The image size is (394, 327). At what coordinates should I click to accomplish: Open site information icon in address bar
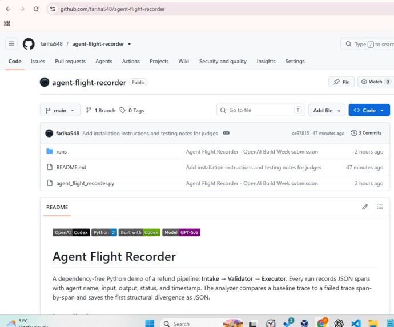pos(53,9)
